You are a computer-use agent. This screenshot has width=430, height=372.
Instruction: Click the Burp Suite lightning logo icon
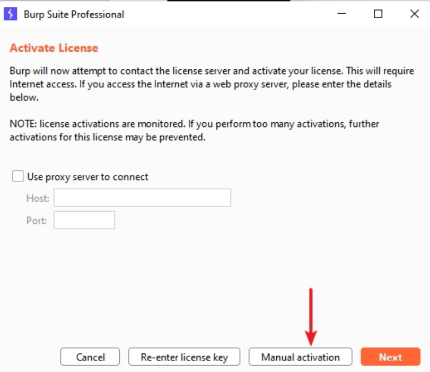(x=10, y=14)
